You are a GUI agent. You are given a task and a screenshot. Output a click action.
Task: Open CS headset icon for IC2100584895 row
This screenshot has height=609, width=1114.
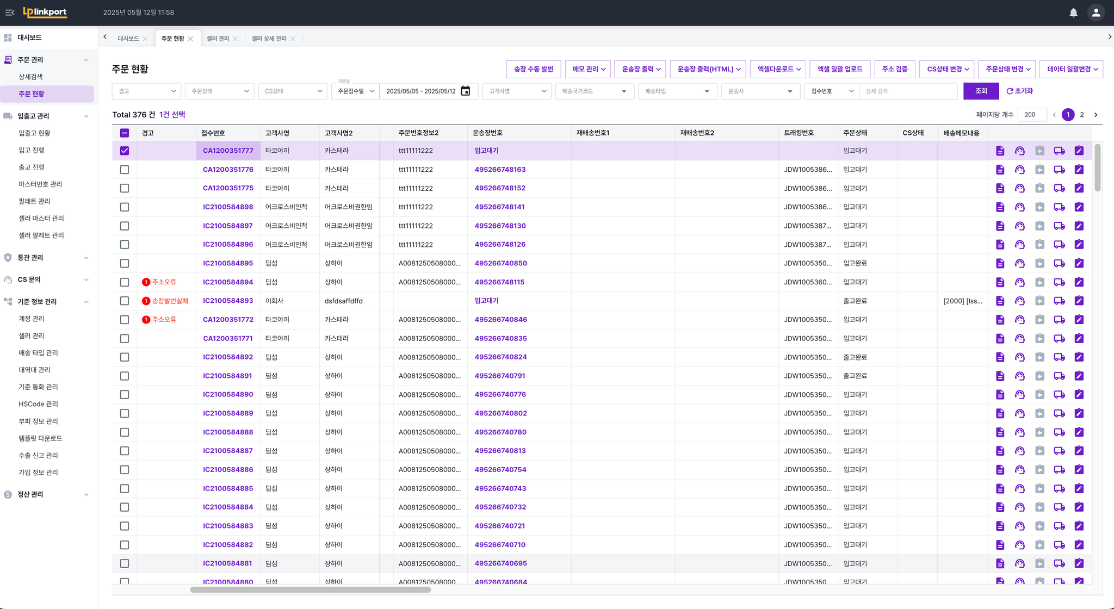(1019, 263)
